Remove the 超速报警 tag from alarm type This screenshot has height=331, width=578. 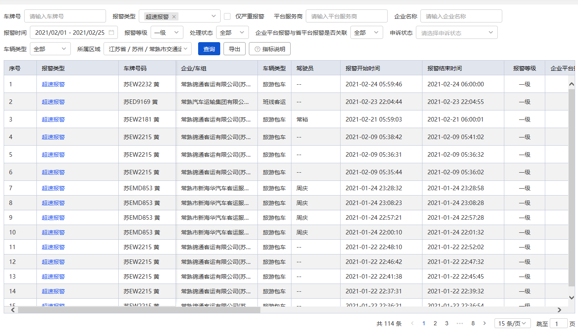pyautogui.click(x=174, y=17)
